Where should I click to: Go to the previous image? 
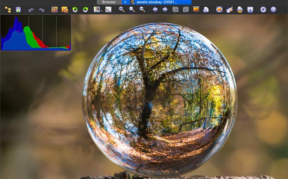(155, 9)
